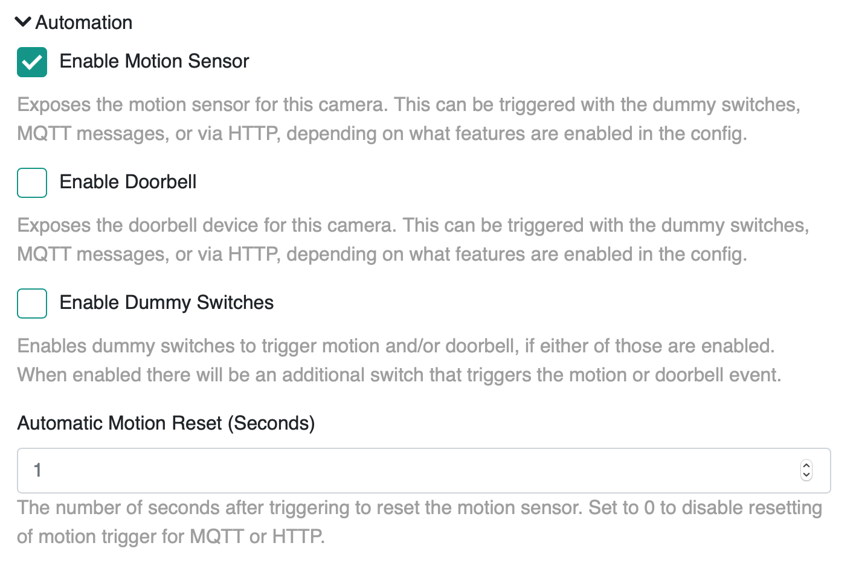Click 'When enabled there will be an additional switch' line
This screenshot has width=859, height=572.
(399, 375)
